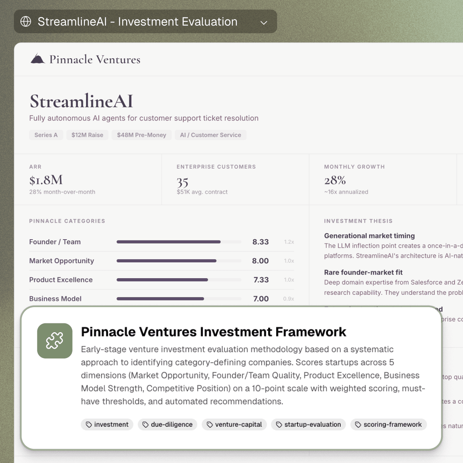Open the startup-evaluation tag
The height and width of the screenshot is (463, 463).
tap(308, 424)
